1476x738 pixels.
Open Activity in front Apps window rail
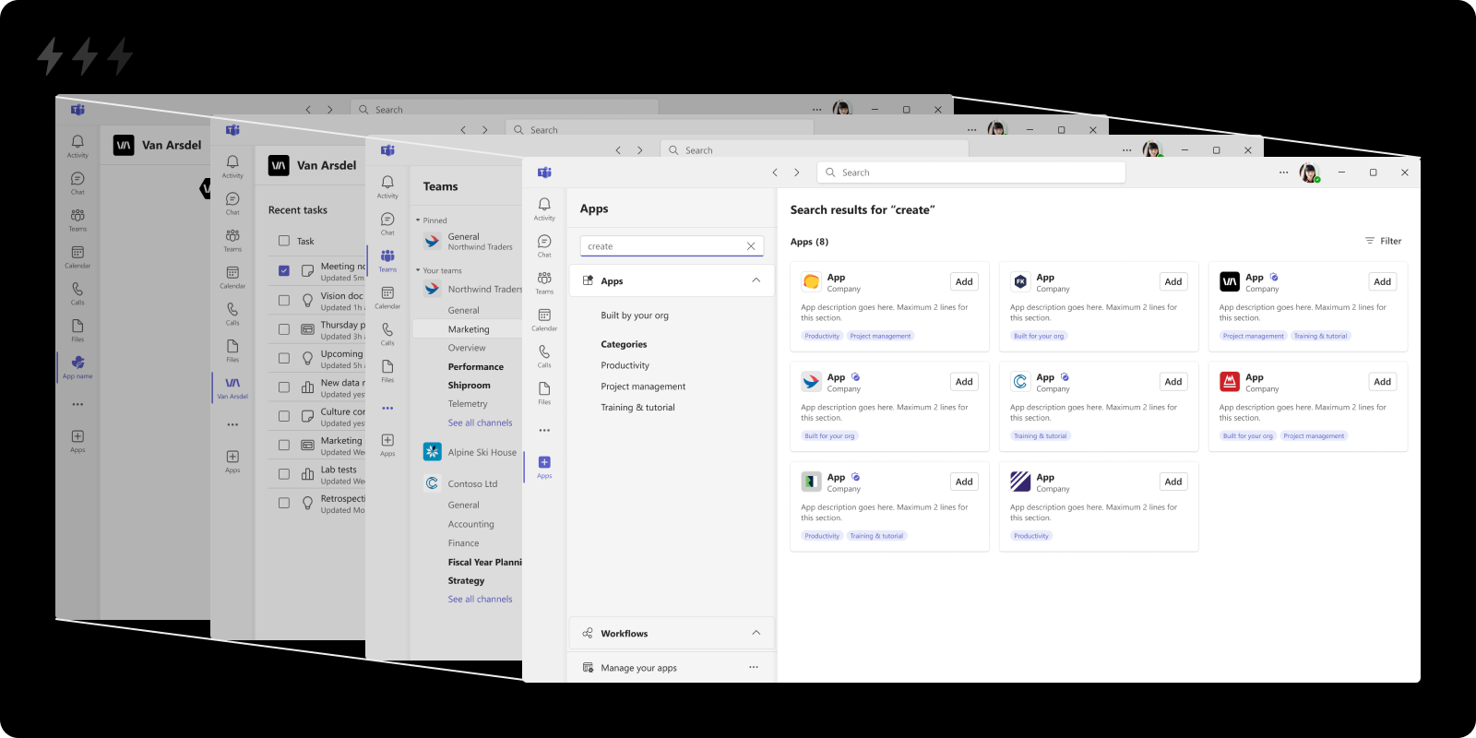tap(544, 208)
